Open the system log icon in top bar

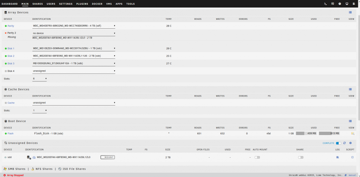[354, 4]
